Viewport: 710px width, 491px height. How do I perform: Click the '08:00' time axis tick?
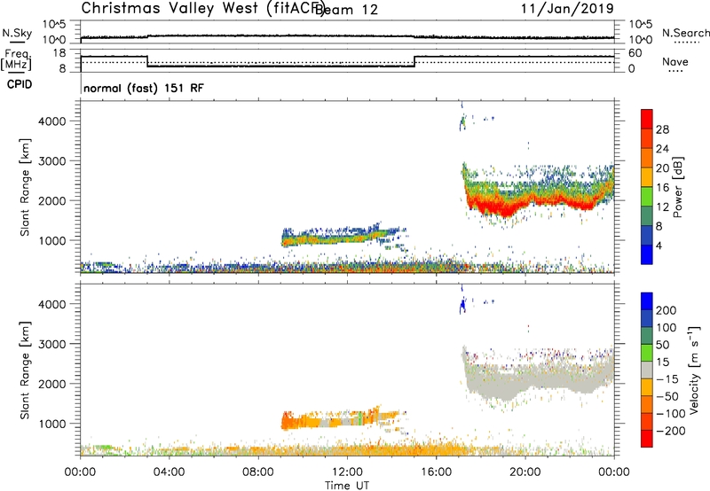258,472
